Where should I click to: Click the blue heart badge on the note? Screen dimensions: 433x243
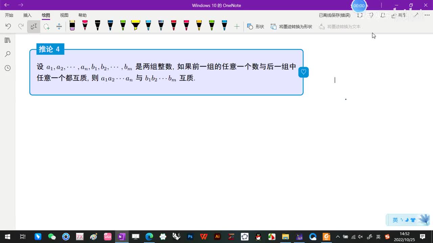click(303, 72)
